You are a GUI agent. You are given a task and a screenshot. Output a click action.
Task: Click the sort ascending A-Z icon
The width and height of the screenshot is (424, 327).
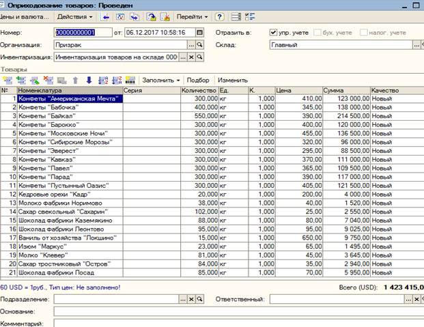102,80
